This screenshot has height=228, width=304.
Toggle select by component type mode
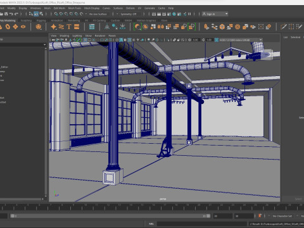41,14
